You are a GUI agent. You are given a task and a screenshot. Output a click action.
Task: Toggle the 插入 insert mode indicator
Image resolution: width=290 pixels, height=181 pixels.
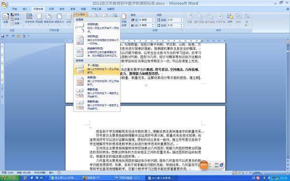[51, 173]
